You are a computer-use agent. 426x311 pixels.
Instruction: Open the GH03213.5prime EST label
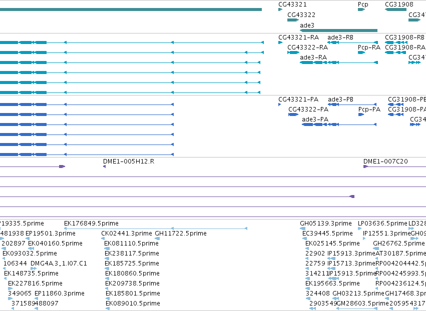click(358, 293)
